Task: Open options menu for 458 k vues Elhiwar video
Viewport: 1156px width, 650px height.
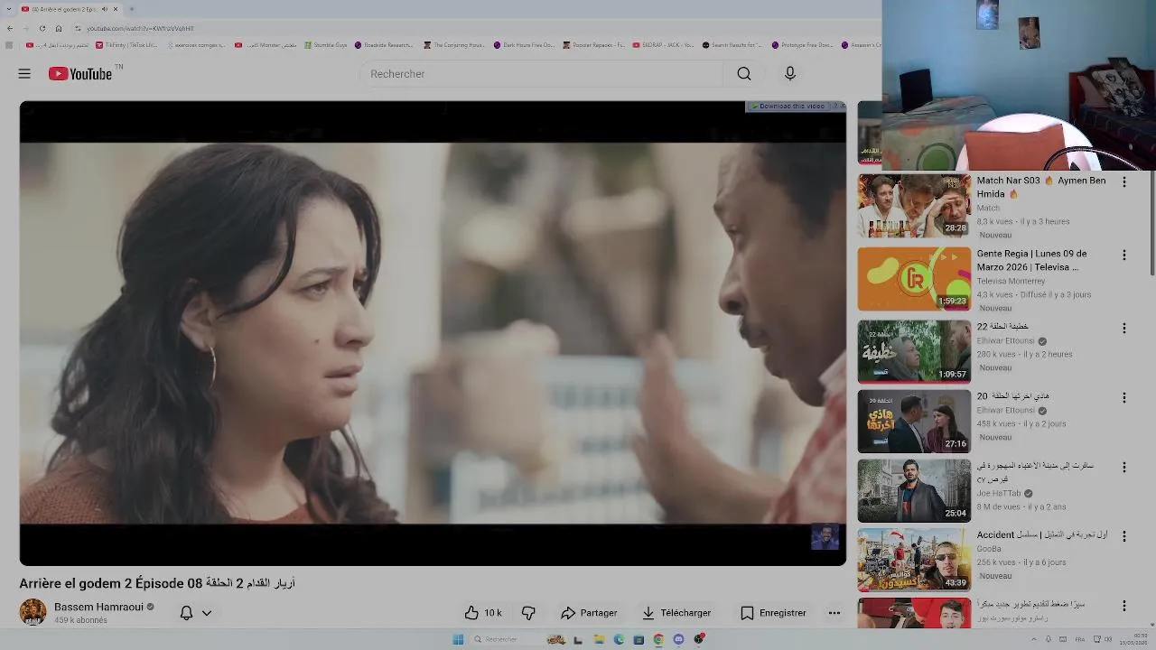Action: pos(1124,397)
